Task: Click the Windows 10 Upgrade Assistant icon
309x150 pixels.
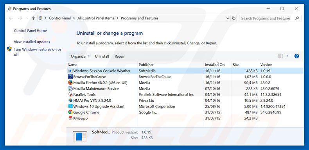Action: point(70,106)
